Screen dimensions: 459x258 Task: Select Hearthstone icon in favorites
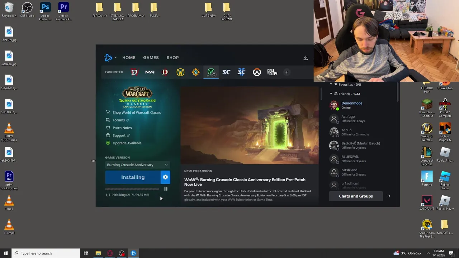[196, 72]
